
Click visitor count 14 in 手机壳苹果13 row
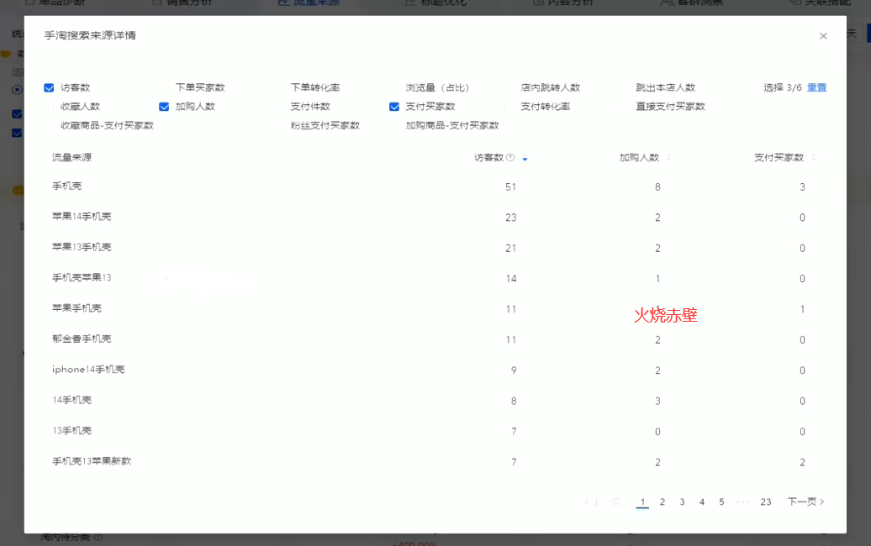pyautogui.click(x=510, y=279)
